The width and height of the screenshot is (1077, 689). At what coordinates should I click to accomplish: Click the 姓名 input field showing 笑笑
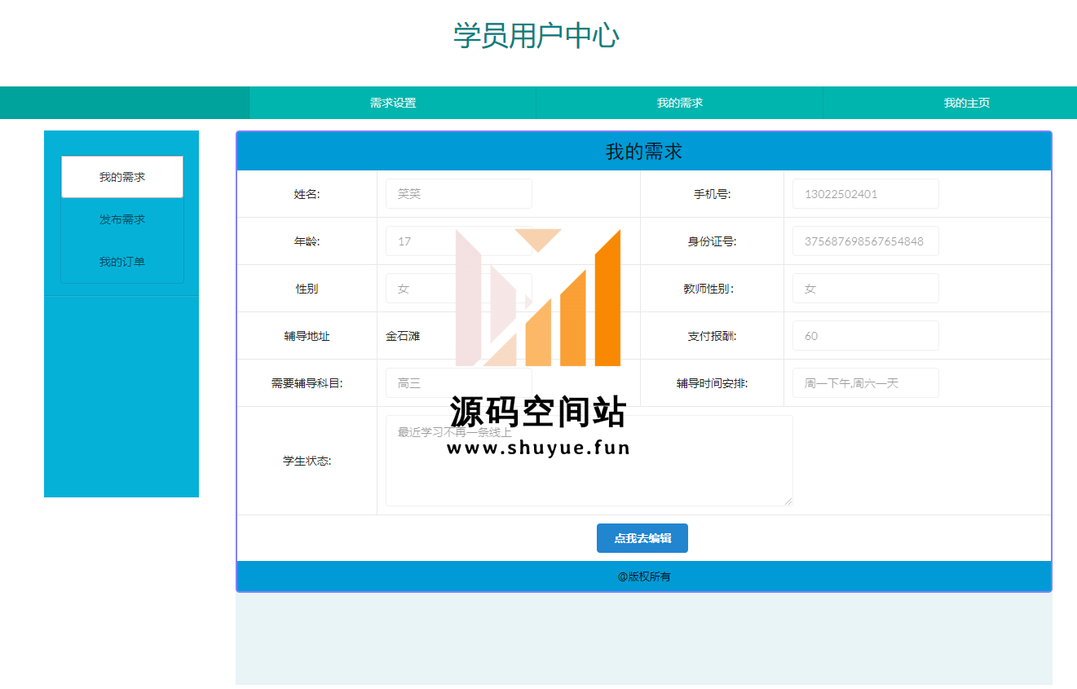click(x=459, y=194)
